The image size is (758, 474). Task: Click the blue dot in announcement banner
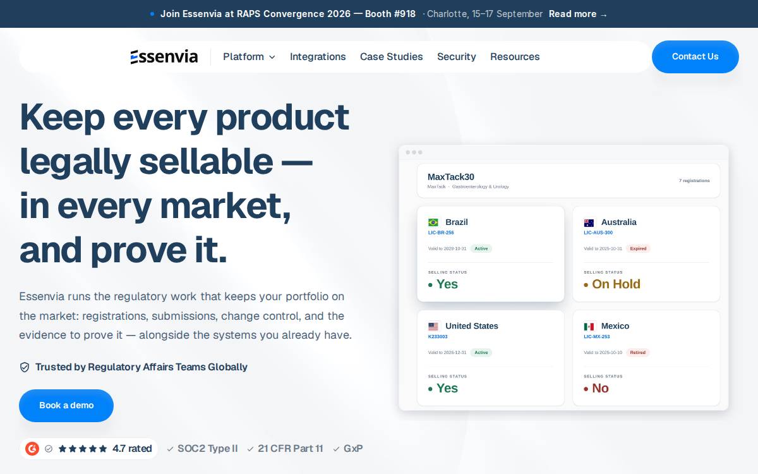click(x=152, y=14)
